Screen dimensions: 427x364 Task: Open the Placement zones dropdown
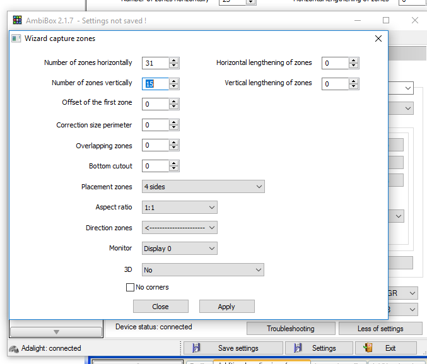[203, 187]
